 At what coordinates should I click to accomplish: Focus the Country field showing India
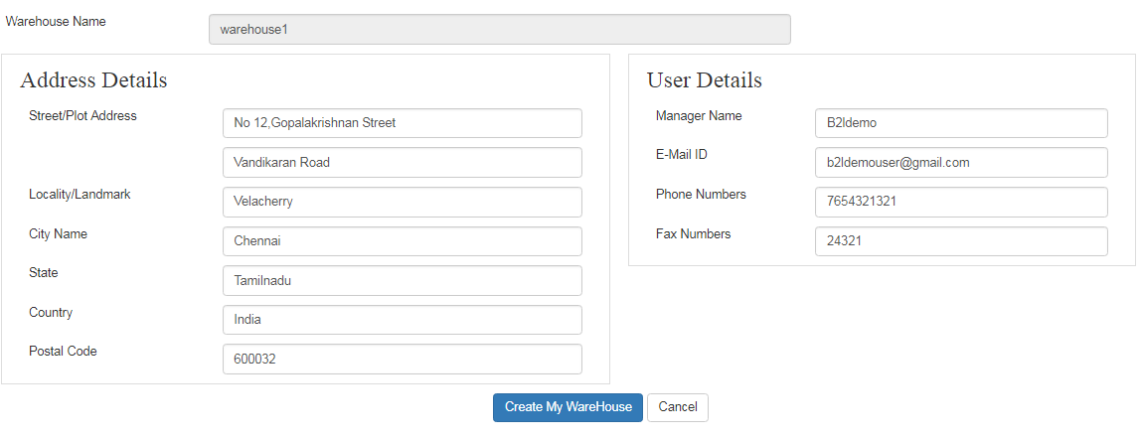pos(402,320)
